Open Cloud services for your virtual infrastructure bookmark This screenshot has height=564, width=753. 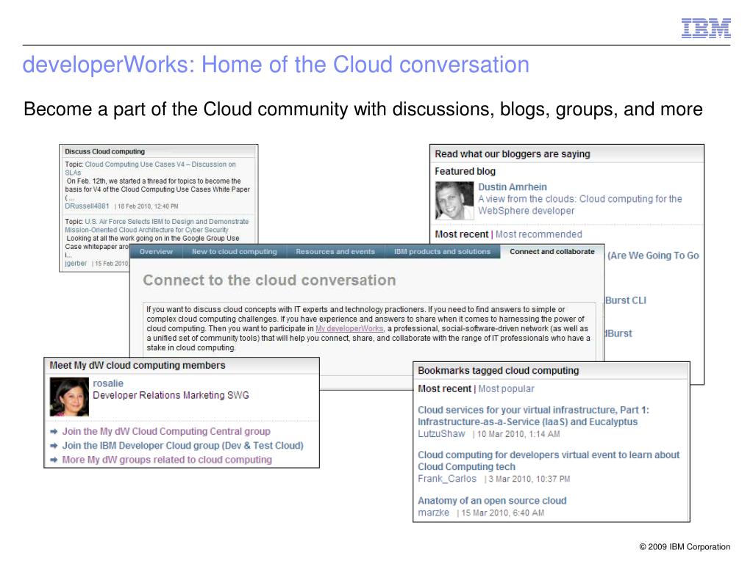coord(534,416)
